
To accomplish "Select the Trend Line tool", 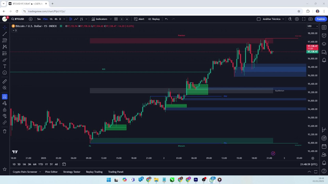I will pyautogui.click(x=4, y=34).
